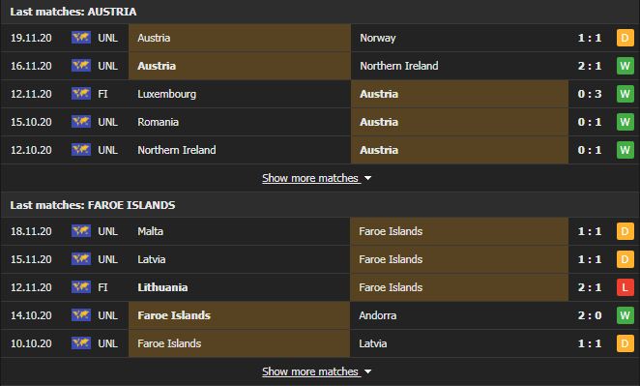The width and height of the screenshot is (640, 386).
Task: Click the flag icon next to Malta match
Action: tap(81, 231)
